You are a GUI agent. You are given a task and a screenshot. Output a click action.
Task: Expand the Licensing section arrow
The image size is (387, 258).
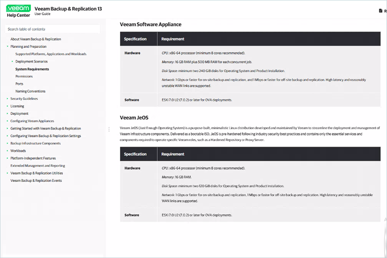click(x=7, y=106)
